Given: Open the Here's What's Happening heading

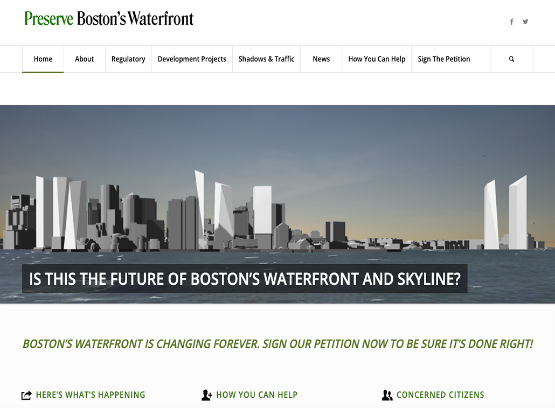Looking at the screenshot, I should coord(91,395).
